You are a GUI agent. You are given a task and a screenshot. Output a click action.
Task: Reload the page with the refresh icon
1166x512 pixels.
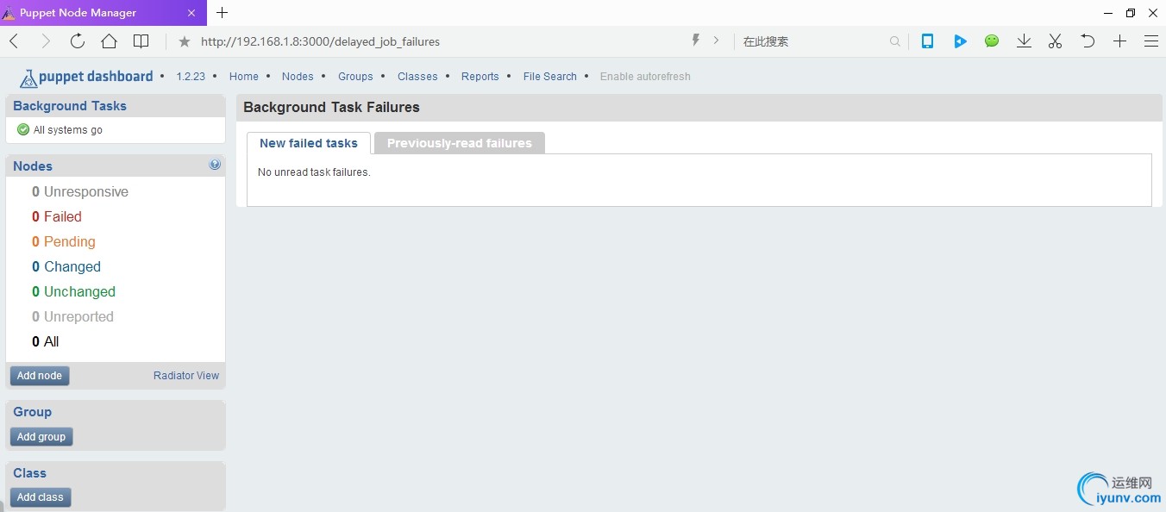click(x=77, y=41)
